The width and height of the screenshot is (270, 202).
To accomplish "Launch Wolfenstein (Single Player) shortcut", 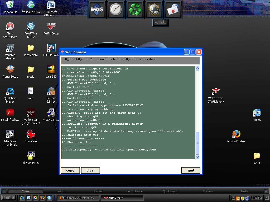I will click(x=31, y=117).
